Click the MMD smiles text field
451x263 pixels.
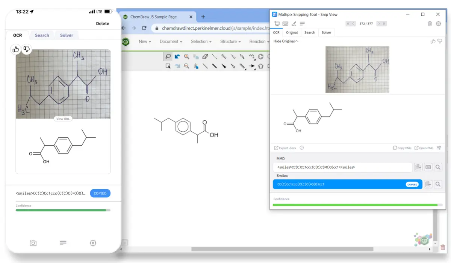(x=342, y=167)
